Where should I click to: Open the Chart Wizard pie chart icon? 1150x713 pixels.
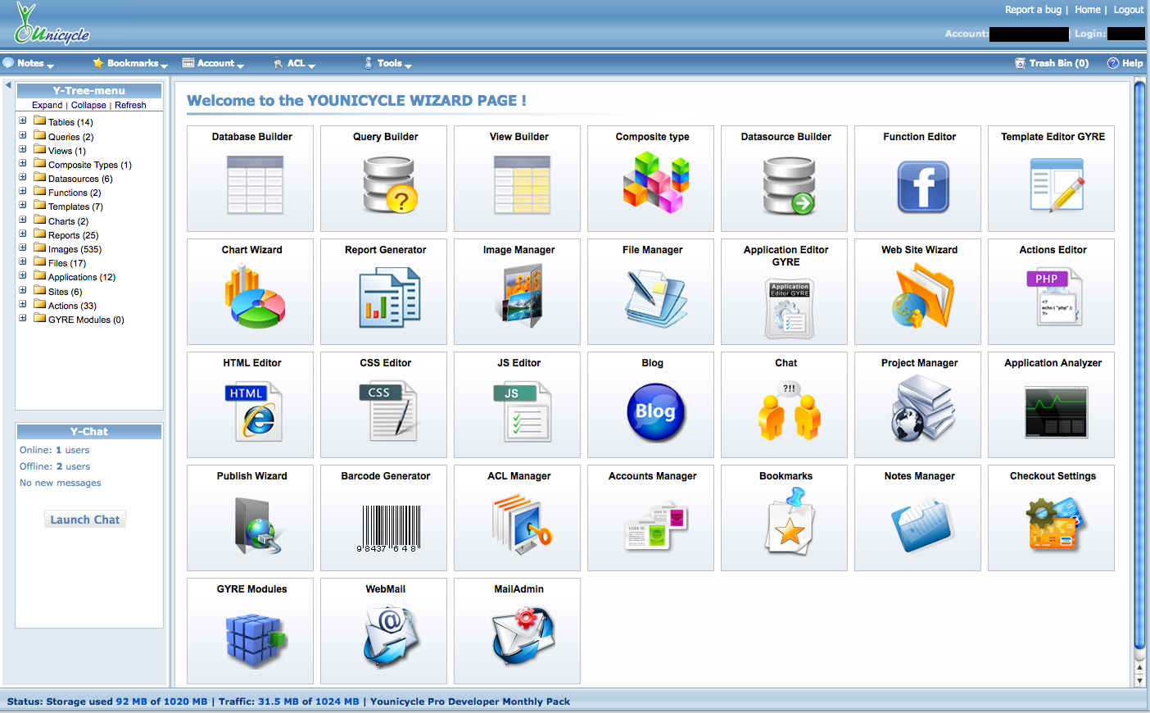255,297
